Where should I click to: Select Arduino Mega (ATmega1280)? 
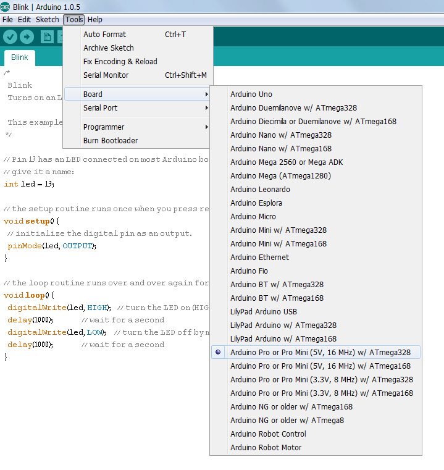(x=316, y=175)
